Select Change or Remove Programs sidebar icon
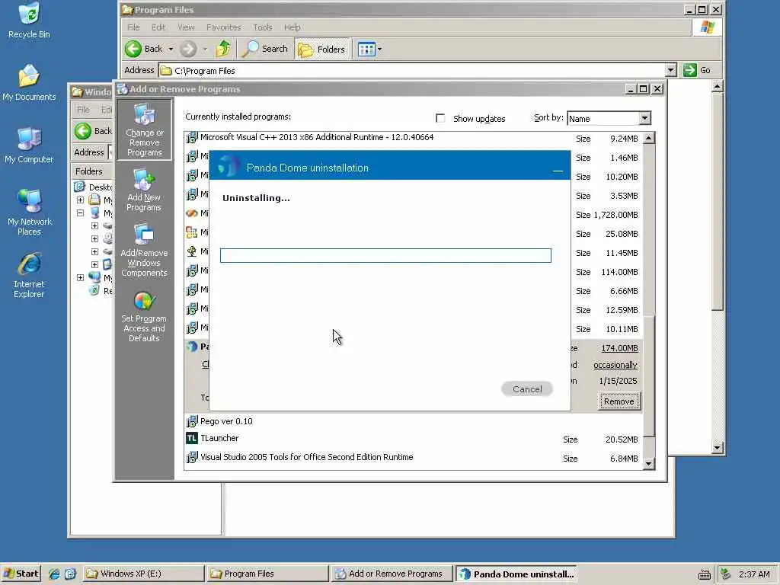The image size is (780, 585). (144, 129)
